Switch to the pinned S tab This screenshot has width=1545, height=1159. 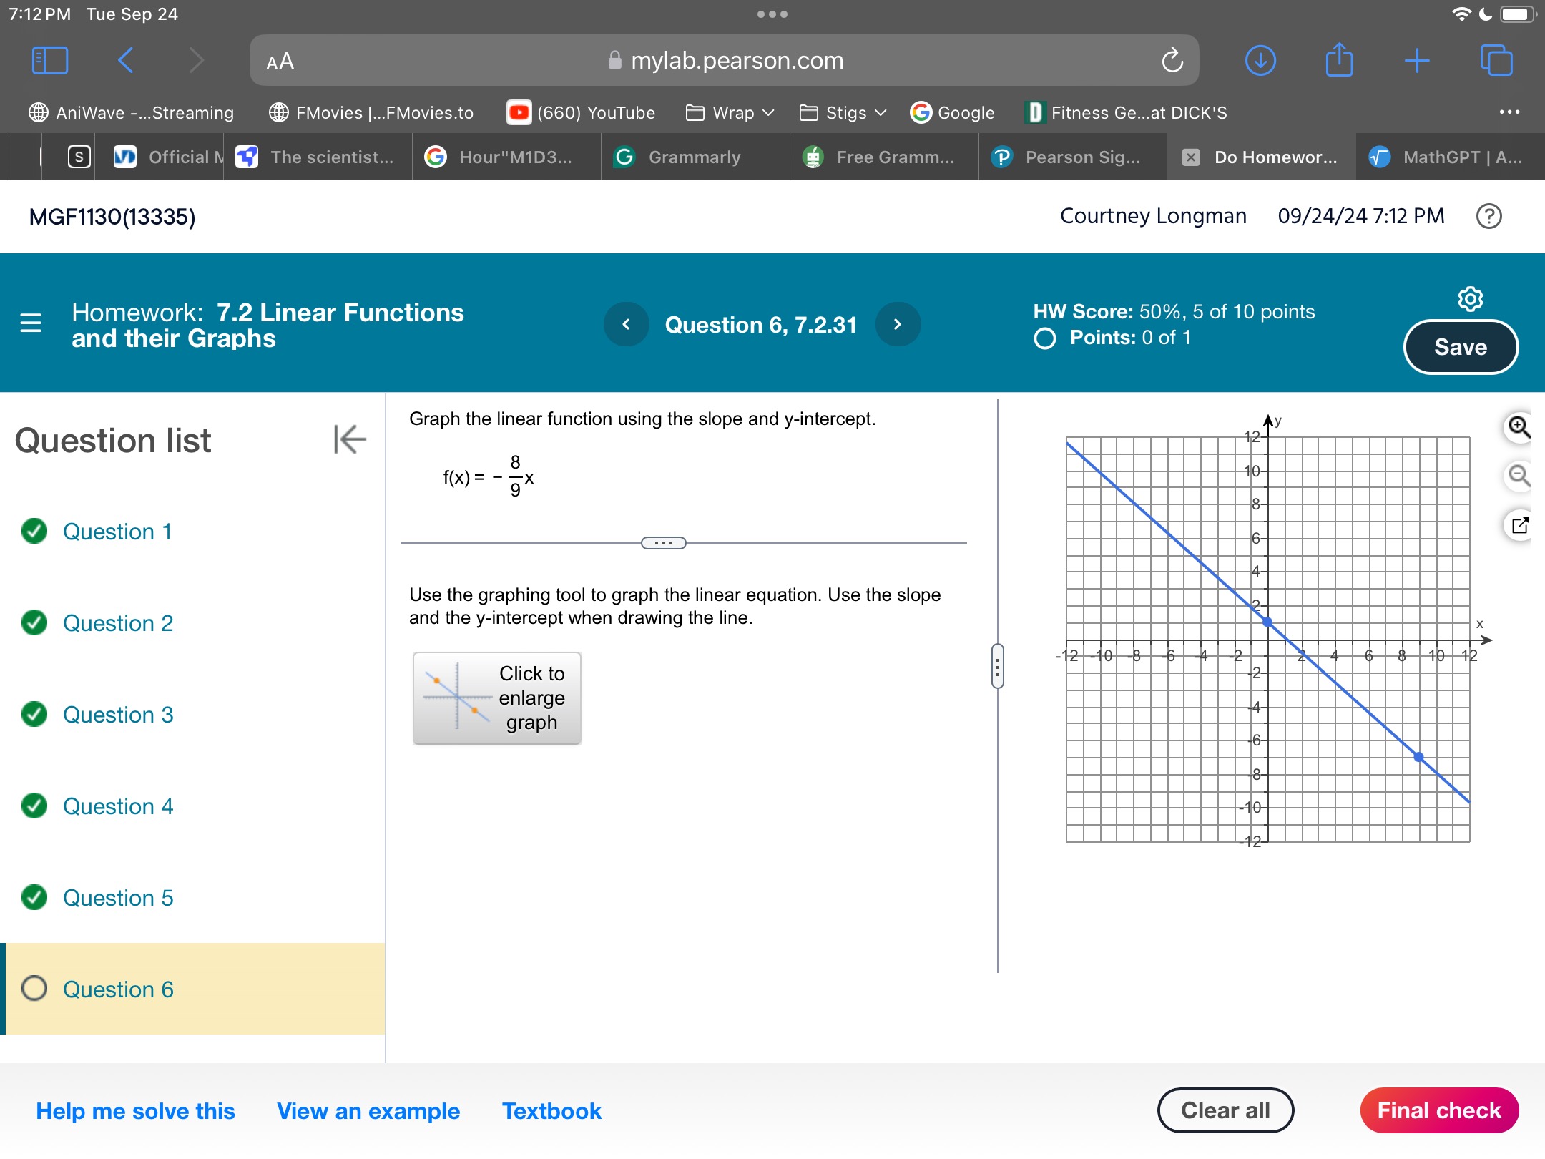(79, 157)
